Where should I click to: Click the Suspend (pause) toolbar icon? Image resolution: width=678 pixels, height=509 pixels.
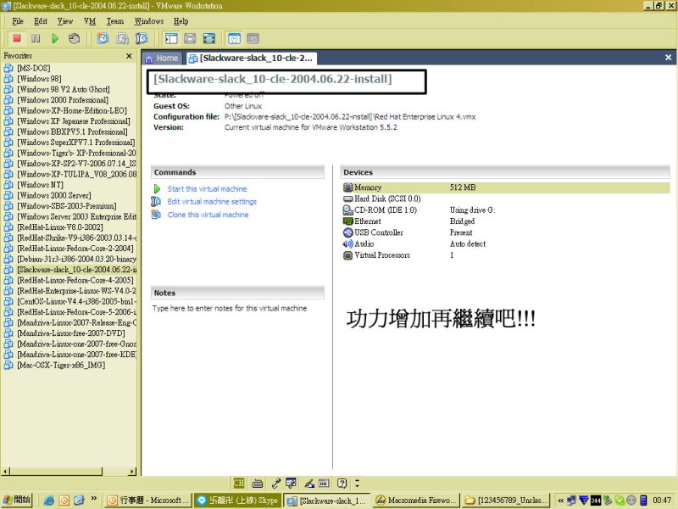pos(36,38)
